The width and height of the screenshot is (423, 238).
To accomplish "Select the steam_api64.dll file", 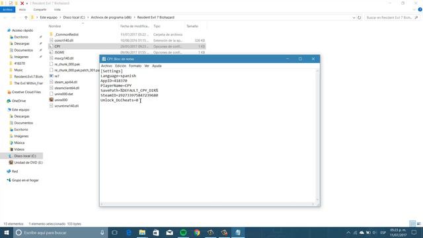I will coord(66,82).
